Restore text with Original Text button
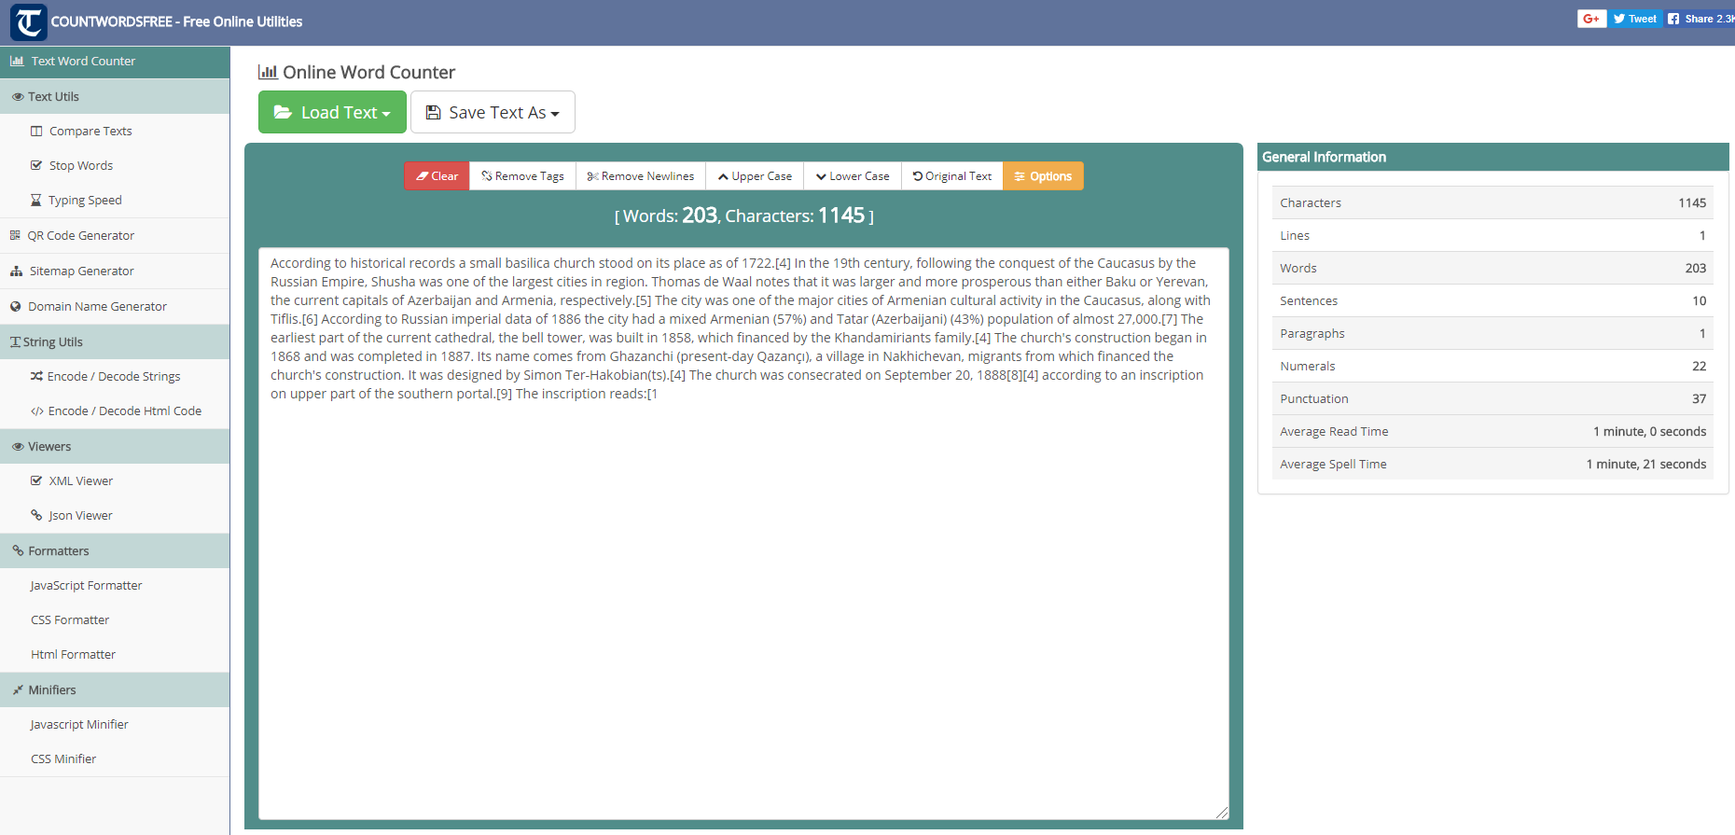The height and width of the screenshot is (835, 1735). tap(952, 176)
